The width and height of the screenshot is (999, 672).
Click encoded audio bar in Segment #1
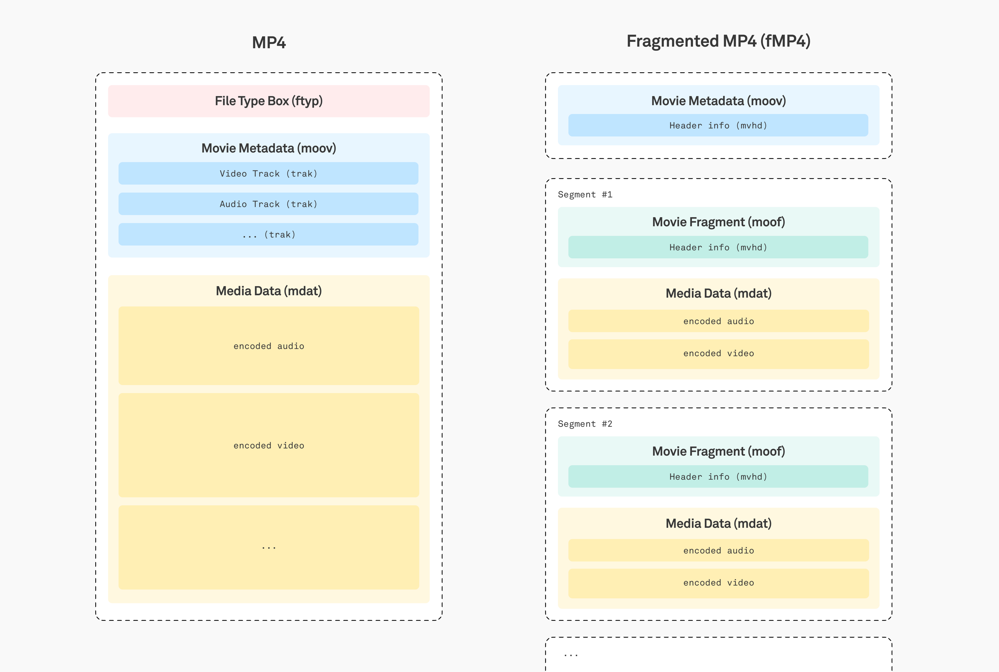click(718, 321)
